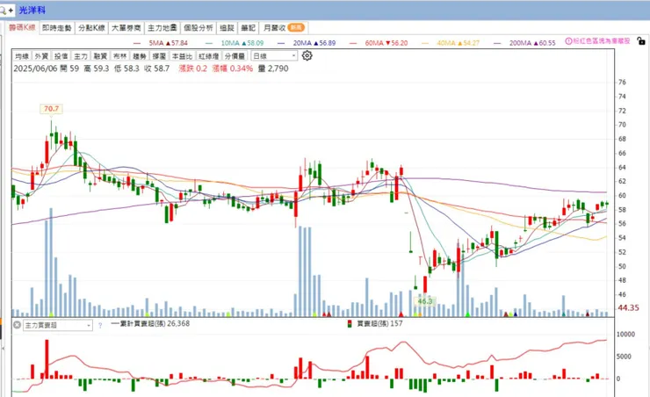The width and height of the screenshot is (650, 397).
Task: Toggle the 均線 overlay button
Action: point(22,56)
